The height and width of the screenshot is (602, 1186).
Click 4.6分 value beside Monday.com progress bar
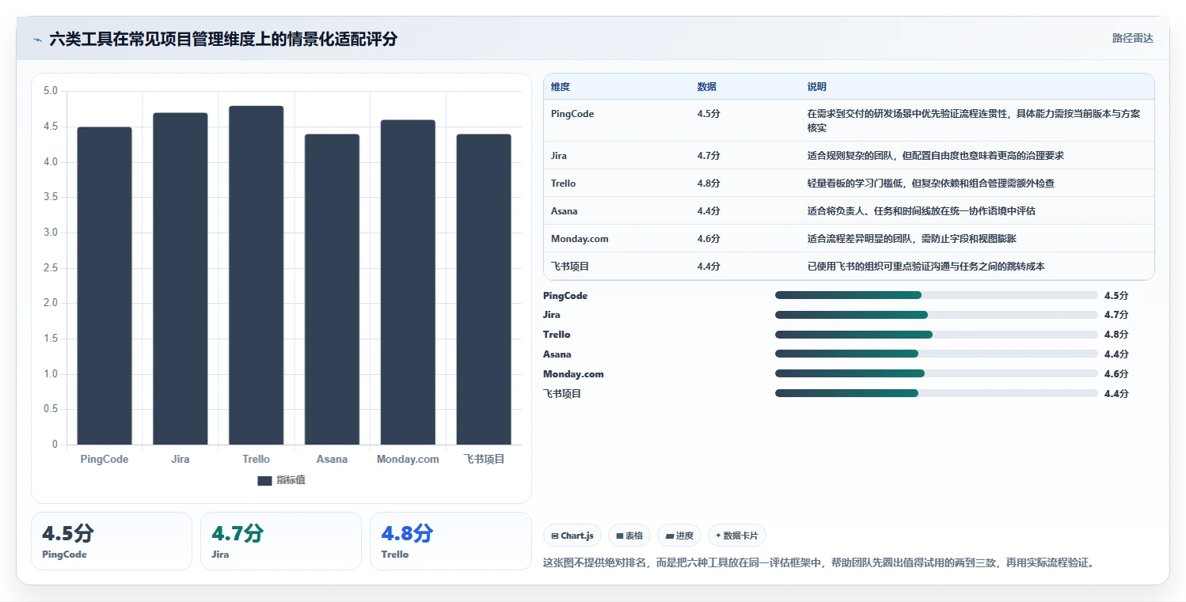click(1116, 374)
